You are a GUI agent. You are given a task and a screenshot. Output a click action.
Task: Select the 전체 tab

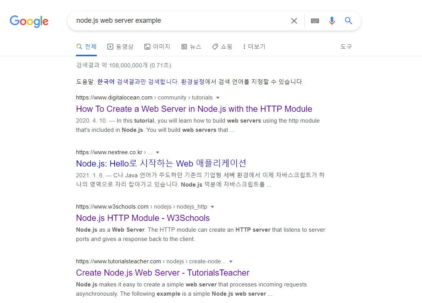click(x=86, y=47)
